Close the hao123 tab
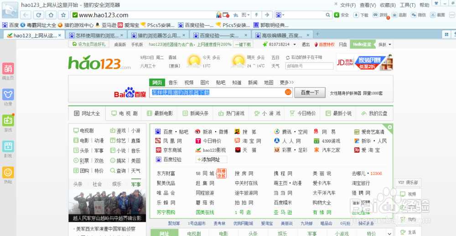This screenshot has width=456, height=236. pyautogui.click(x=60, y=36)
